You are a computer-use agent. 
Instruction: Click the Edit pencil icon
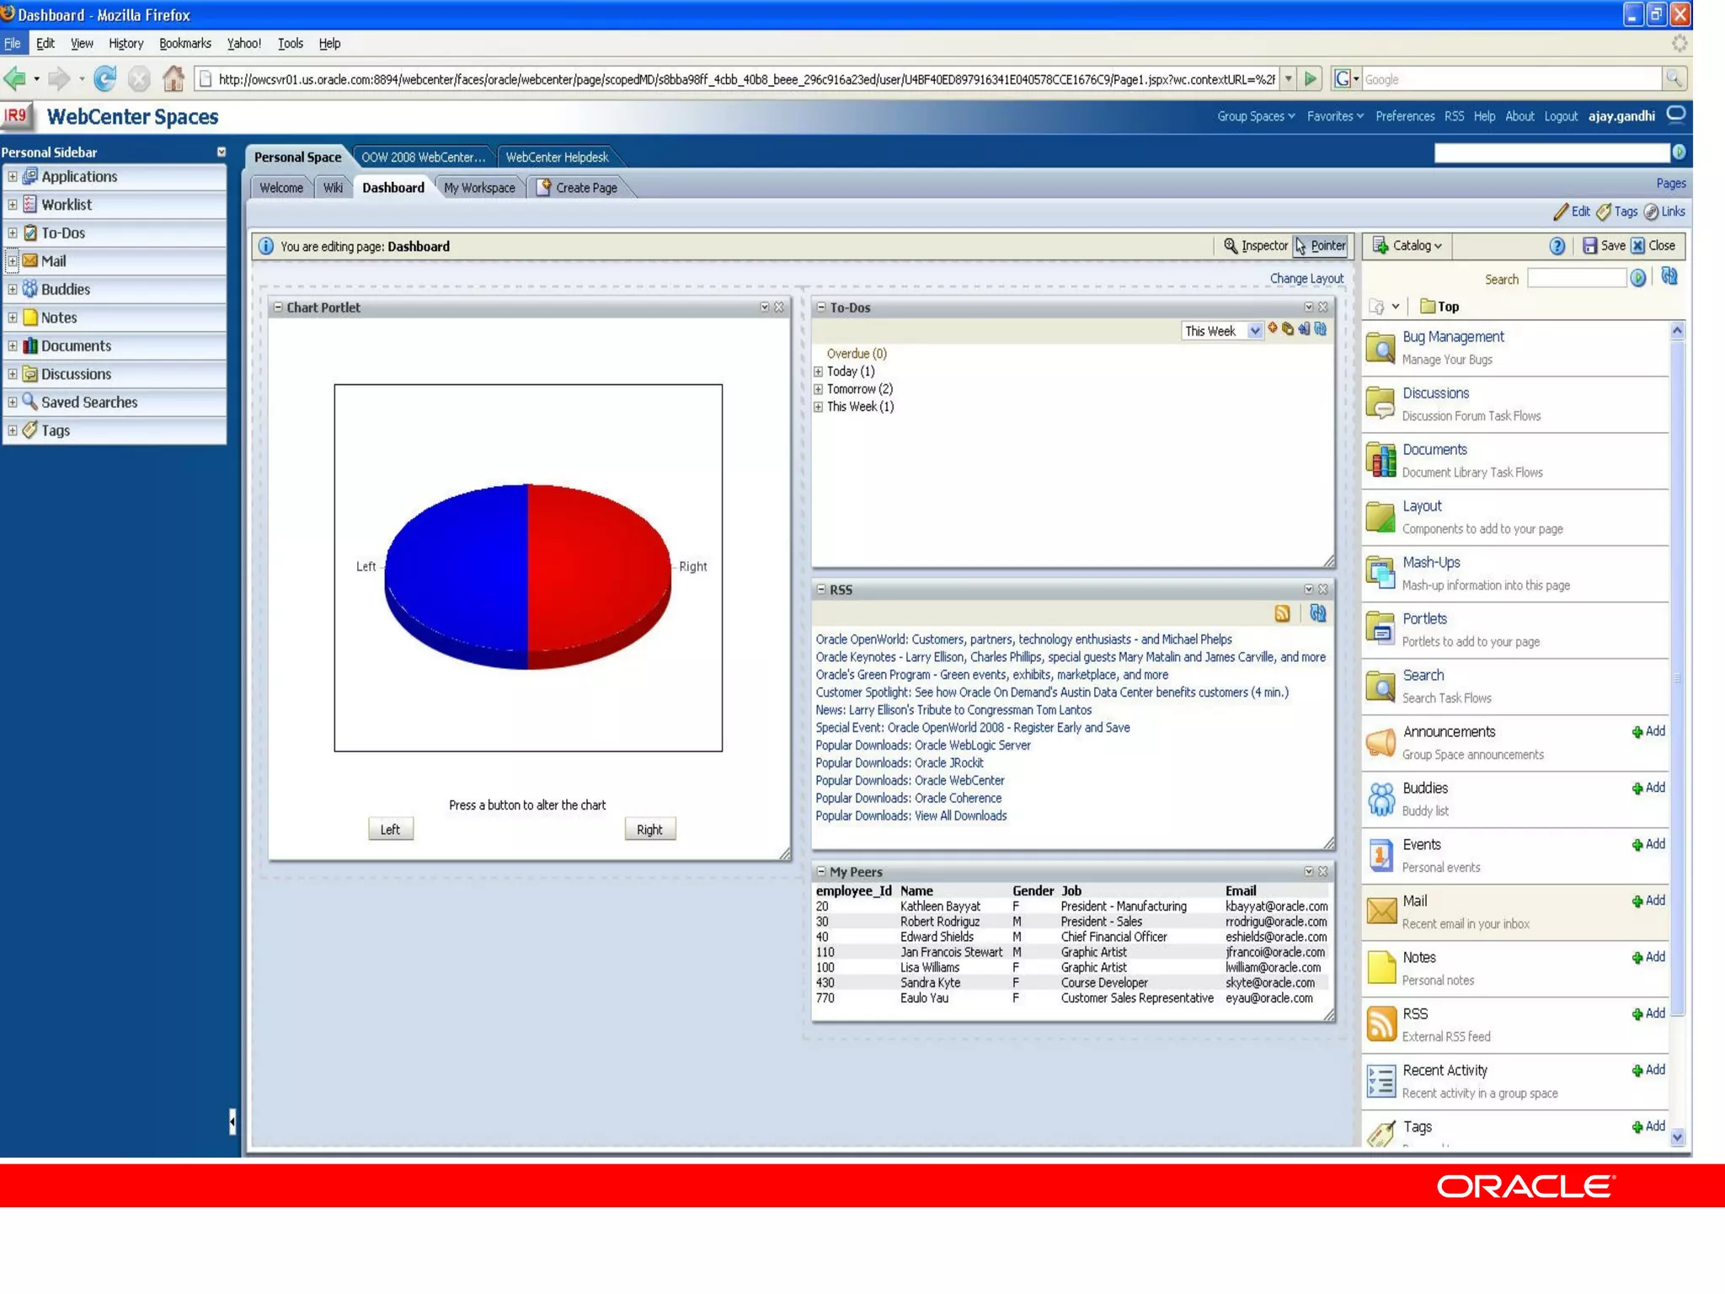coord(1561,212)
